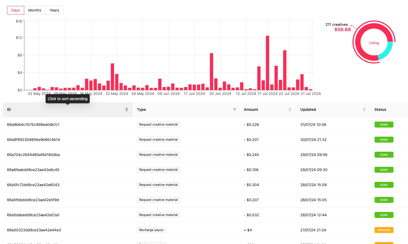Click the $56.88 total label

343,30
